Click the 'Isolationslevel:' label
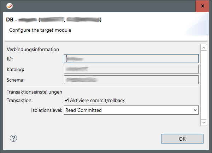The height and width of the screenshot is (153, 212). click(47, 110)
